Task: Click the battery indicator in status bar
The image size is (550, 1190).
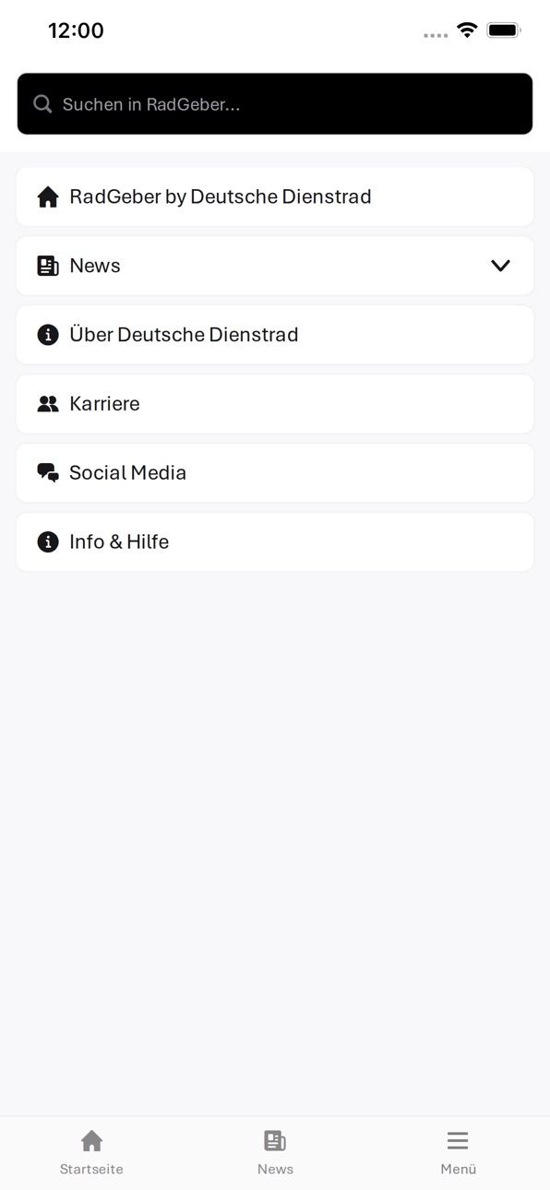Action: coord(504,30)
